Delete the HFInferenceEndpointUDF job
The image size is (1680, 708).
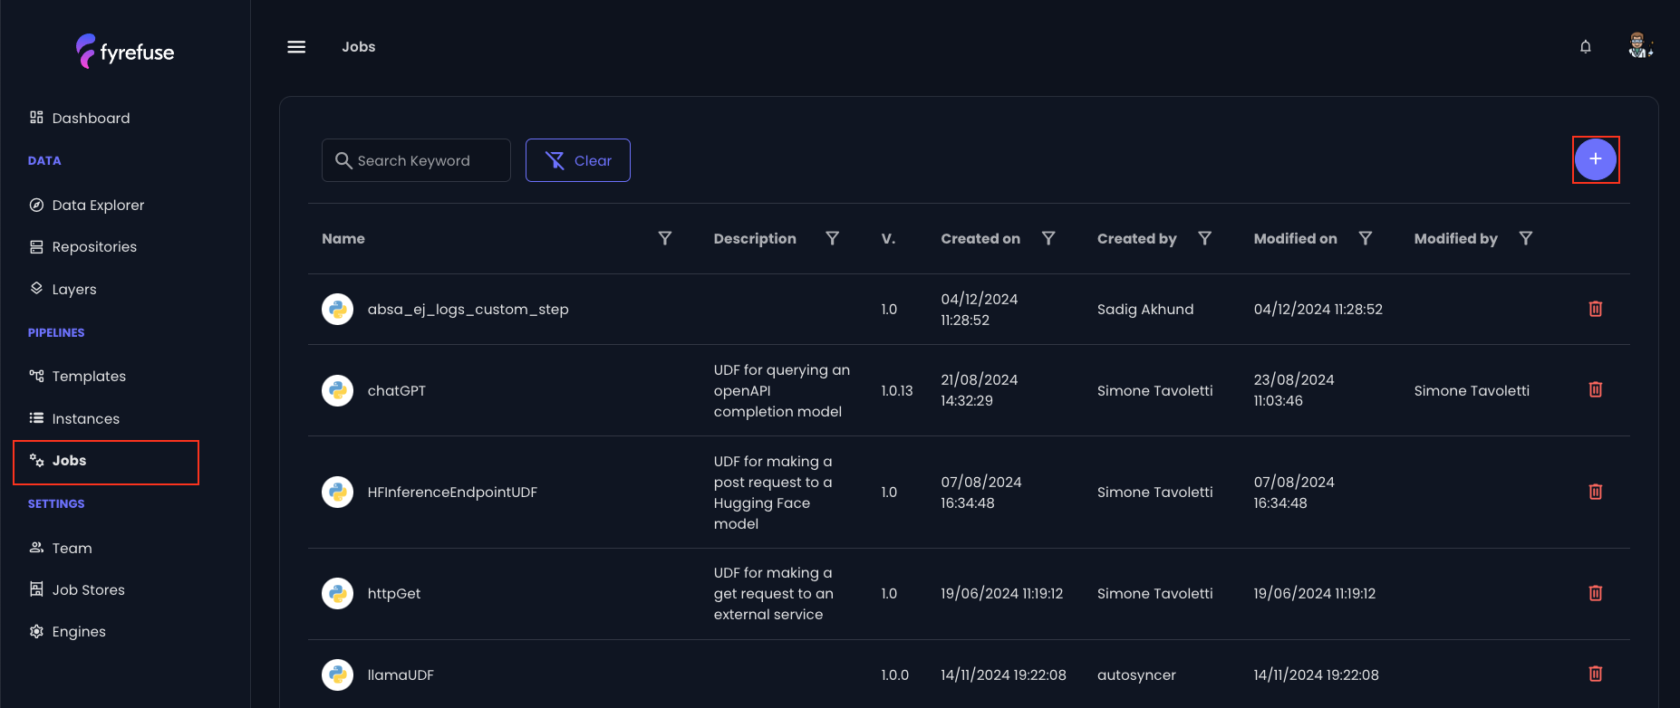[x=1595, y=492]
